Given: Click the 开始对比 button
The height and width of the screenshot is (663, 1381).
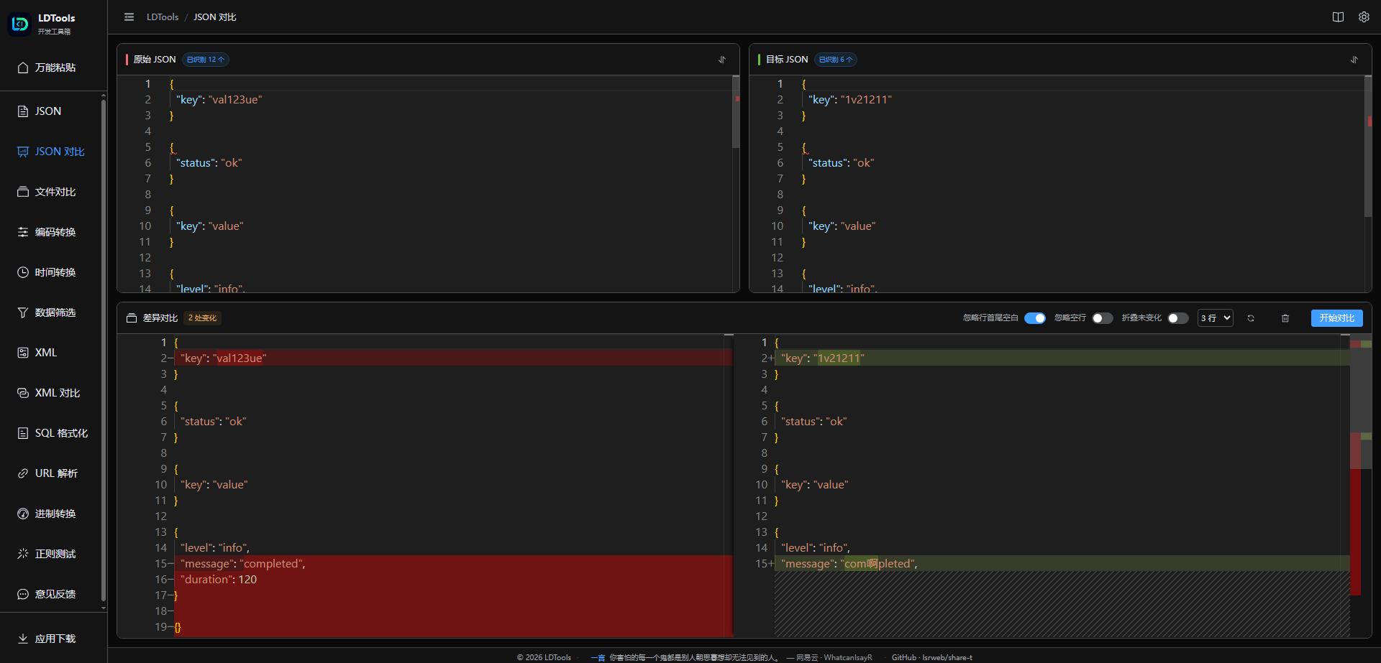Looking at the screenshot, I should point(1337,318).
